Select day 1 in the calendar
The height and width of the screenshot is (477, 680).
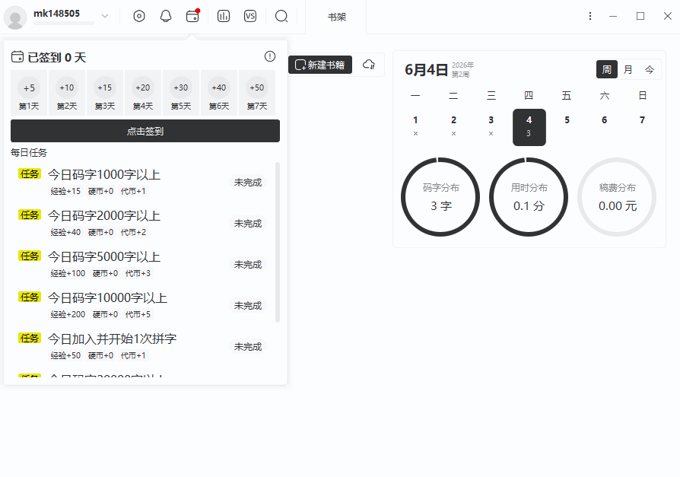point(415,126)
